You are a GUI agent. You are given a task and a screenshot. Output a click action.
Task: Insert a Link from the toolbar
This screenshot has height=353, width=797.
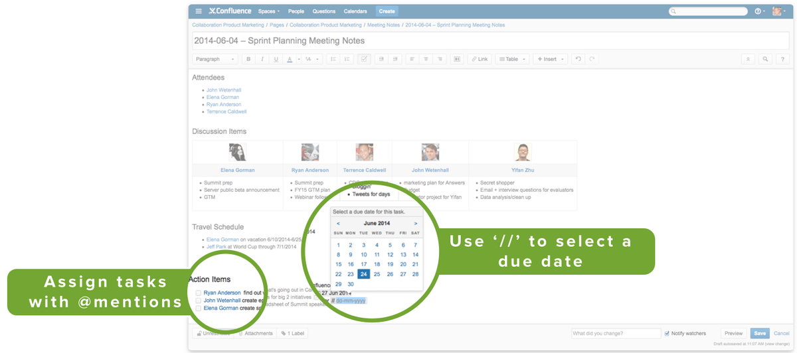click(x=480, y=59)
